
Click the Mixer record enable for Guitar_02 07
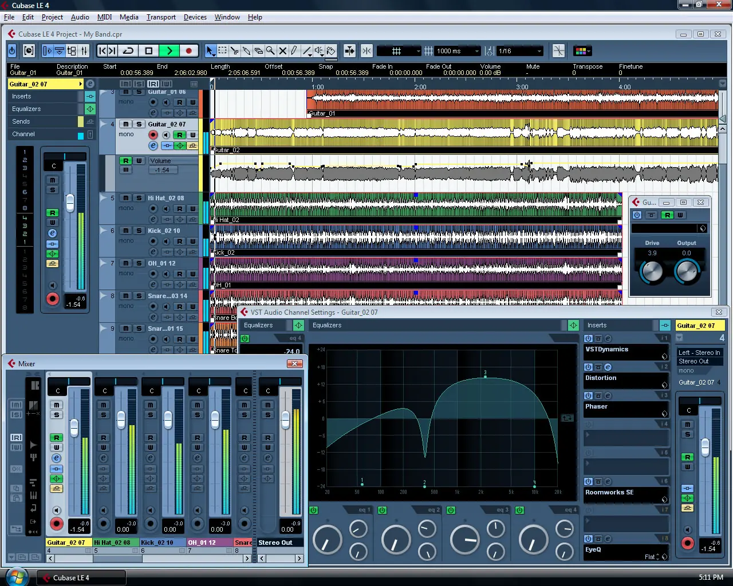click(x=56, y=523)
